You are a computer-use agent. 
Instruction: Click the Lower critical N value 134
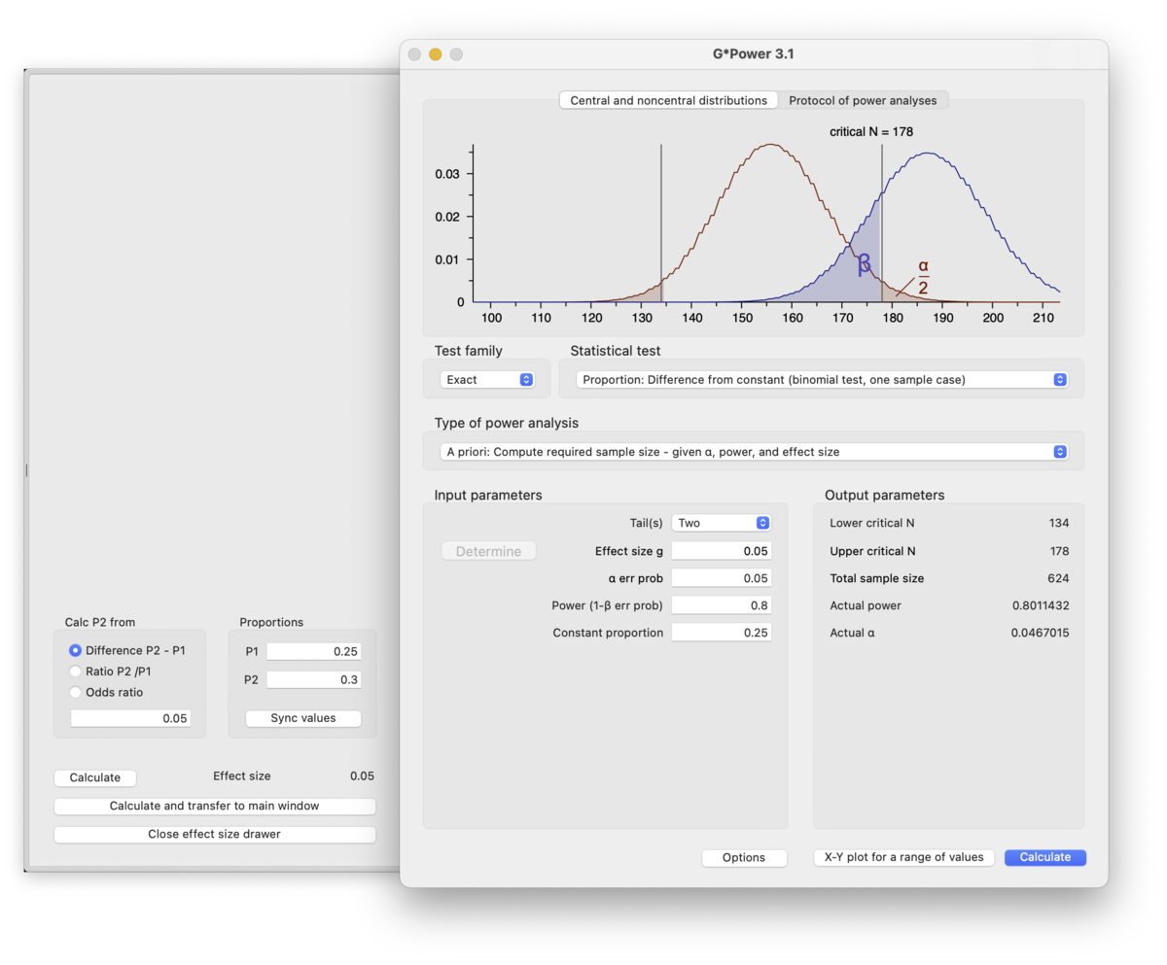[x=1058, y=523]
